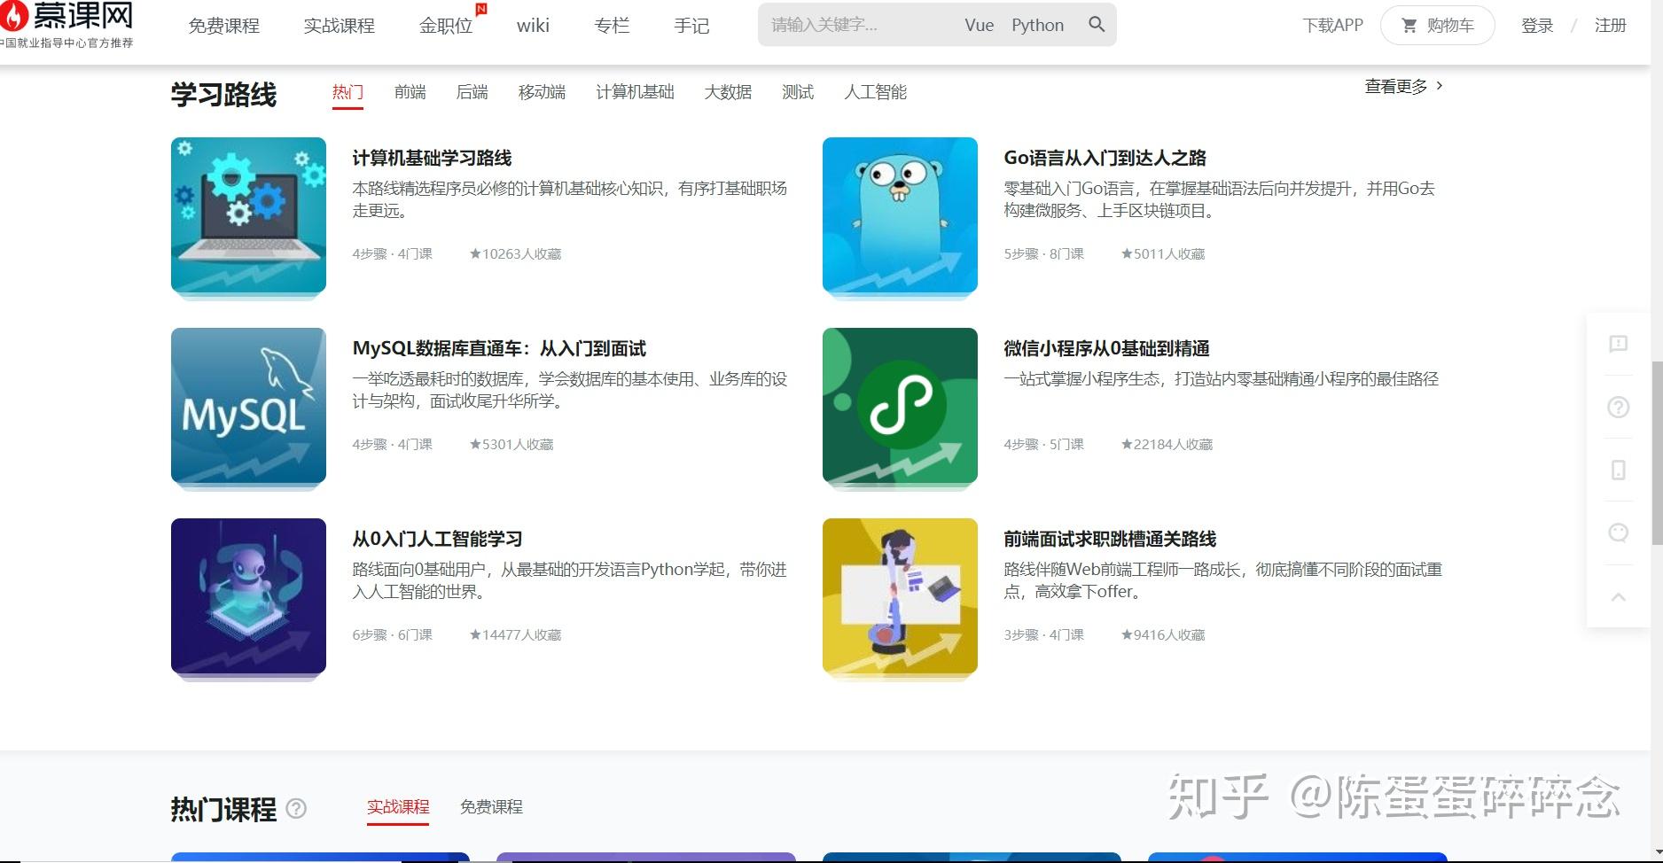The height and width of the screenshot is (863, 1663).
Task: Open 免费课程 in top navigation
Action: coord(224,27)
